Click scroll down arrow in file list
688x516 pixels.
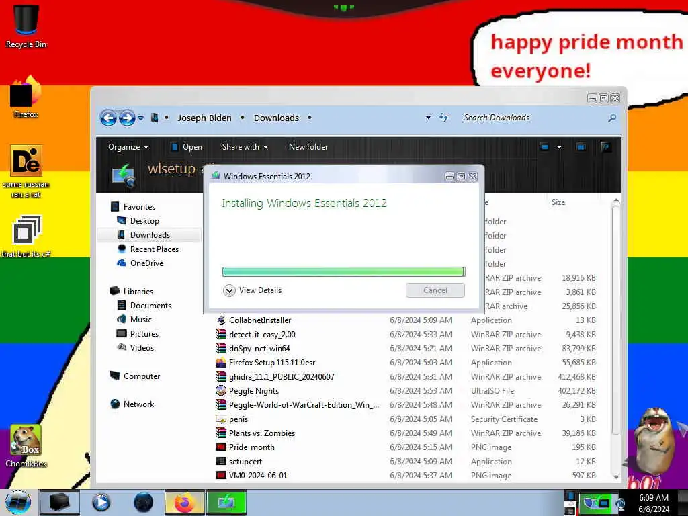pyautogui.click(x=615, y=476)
